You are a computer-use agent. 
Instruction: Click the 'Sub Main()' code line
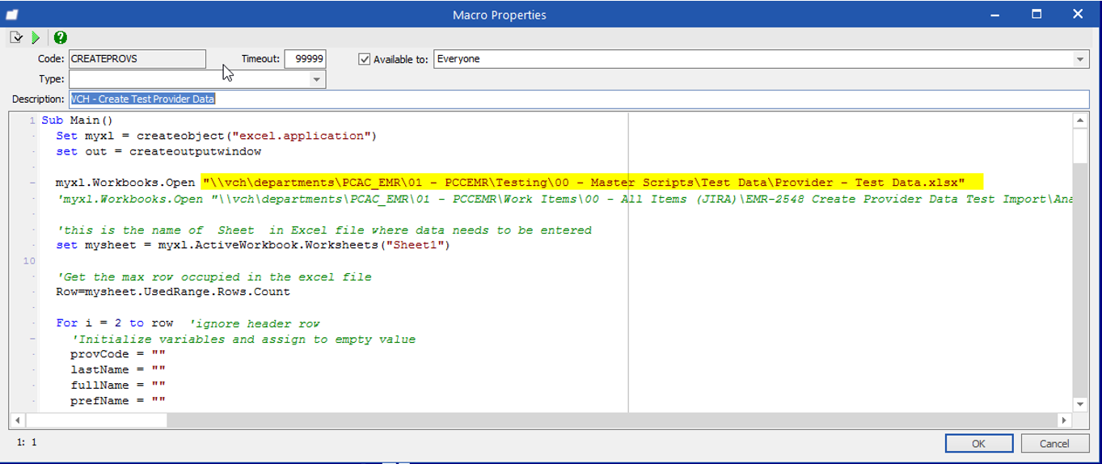[78, 120]
